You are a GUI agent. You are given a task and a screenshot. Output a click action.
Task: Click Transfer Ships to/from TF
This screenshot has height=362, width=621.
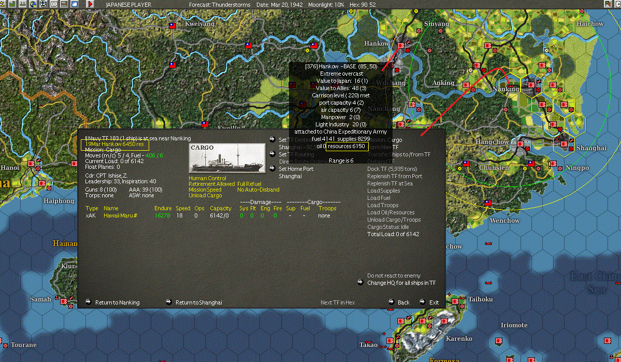click(398, 154)
